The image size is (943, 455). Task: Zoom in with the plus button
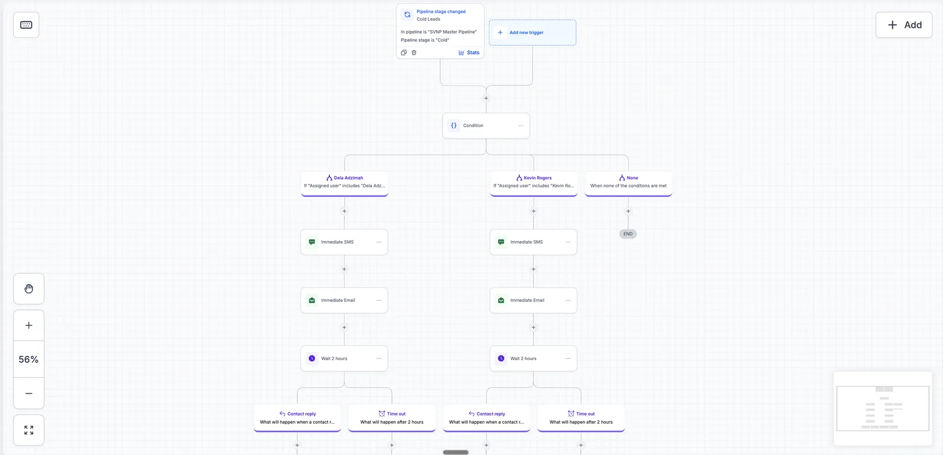(x=29, y=325)
